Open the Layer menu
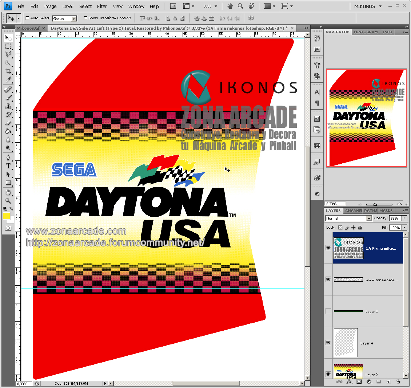Image resolution: width=411 pixels, height=388 pixels. (x=68, y=6)
